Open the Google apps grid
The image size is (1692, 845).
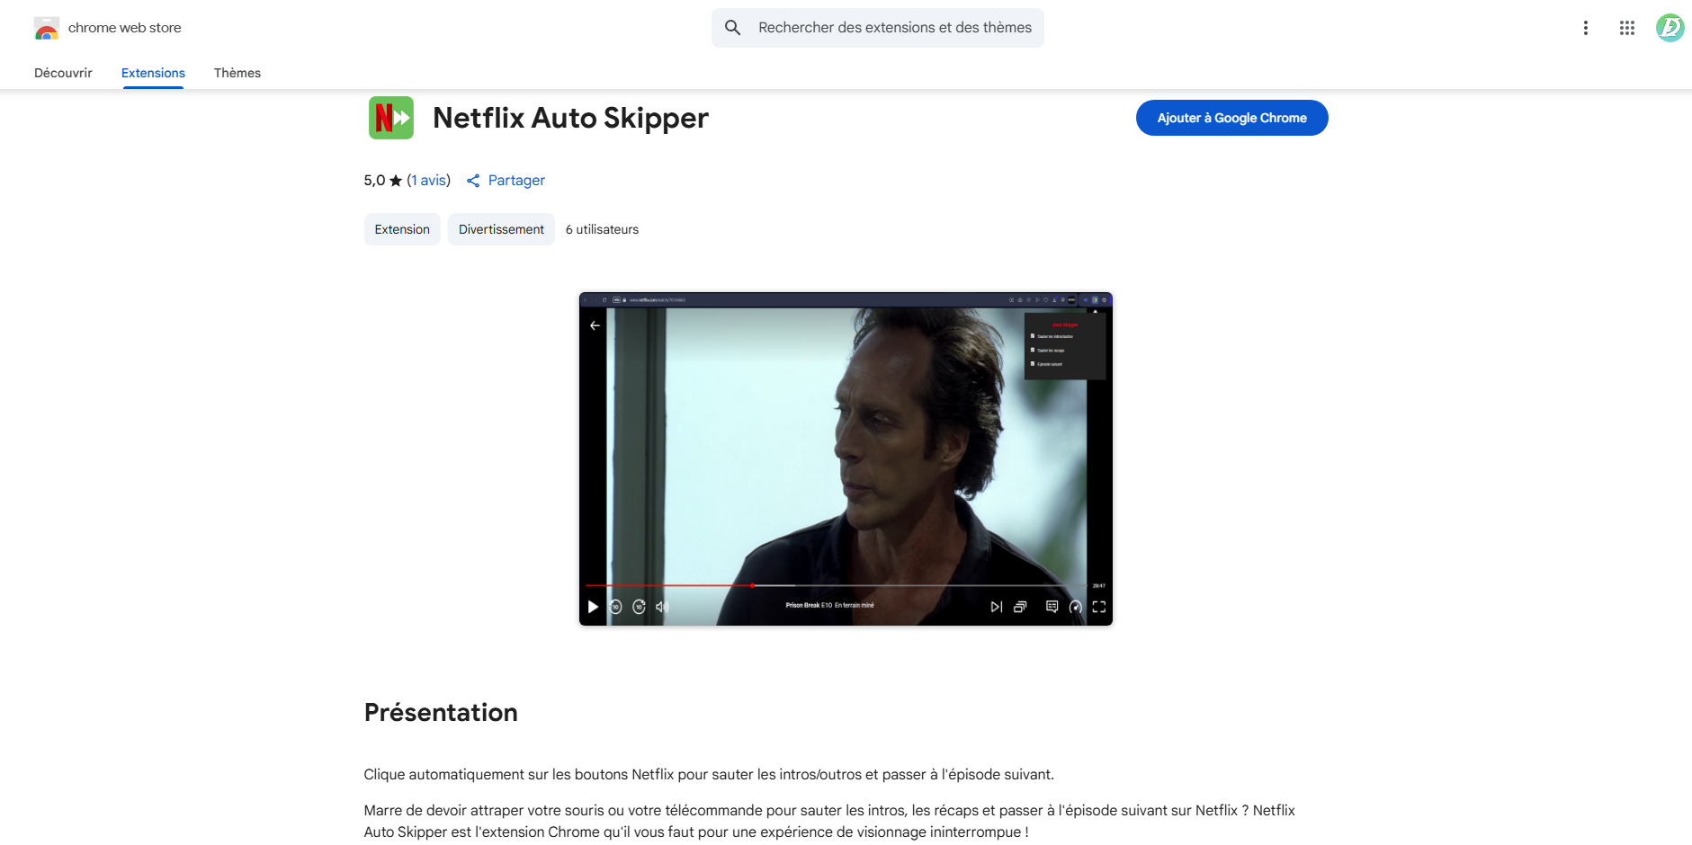1627,28
